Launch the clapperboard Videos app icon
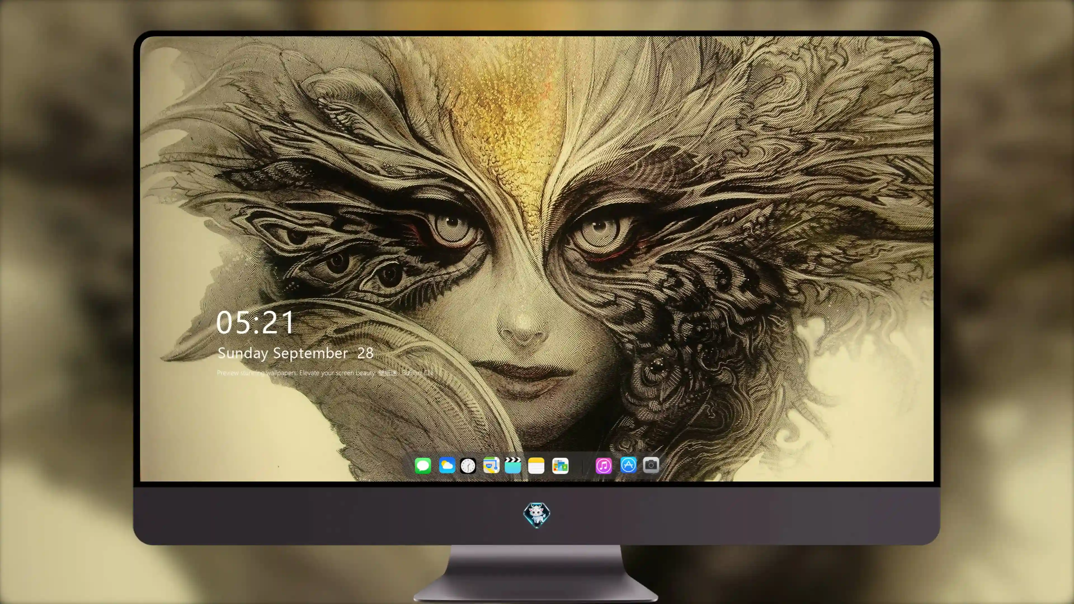The image size is (1074, 604). [x=513, y=466]
